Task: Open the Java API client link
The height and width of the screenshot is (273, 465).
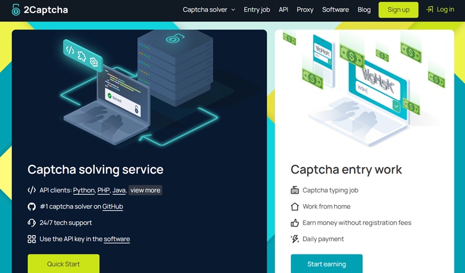Action: pos(119,191)
